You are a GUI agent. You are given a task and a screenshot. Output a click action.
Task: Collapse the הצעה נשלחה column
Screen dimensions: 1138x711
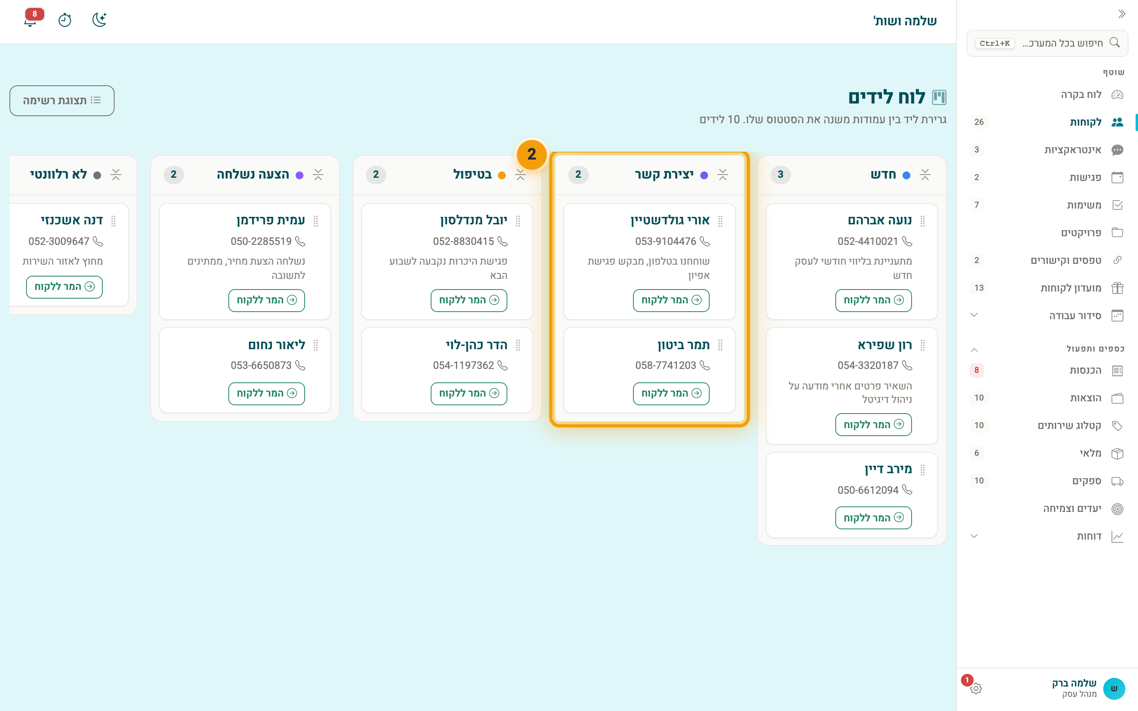[x=318, y=175]
